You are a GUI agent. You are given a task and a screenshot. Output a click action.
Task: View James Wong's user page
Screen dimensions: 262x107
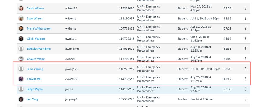[35, 69]
